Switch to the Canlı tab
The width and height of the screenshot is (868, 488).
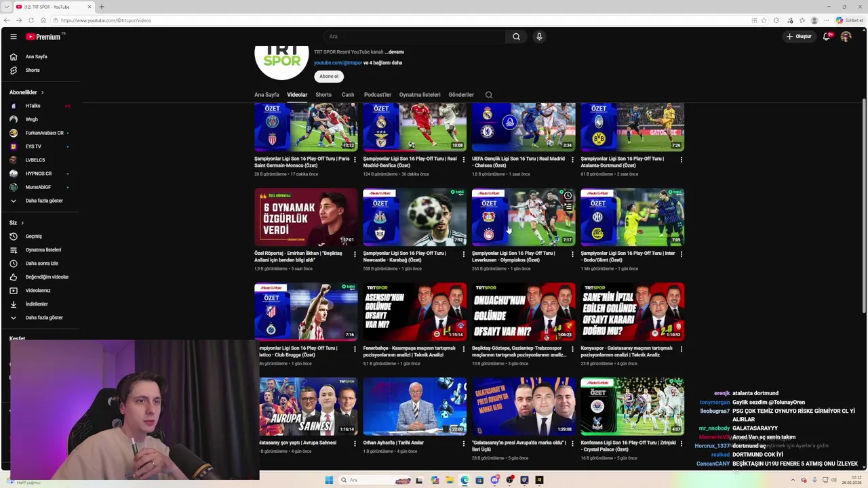(348, 95)
